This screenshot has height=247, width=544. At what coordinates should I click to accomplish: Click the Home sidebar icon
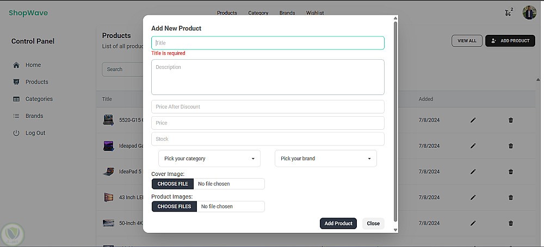16,65
